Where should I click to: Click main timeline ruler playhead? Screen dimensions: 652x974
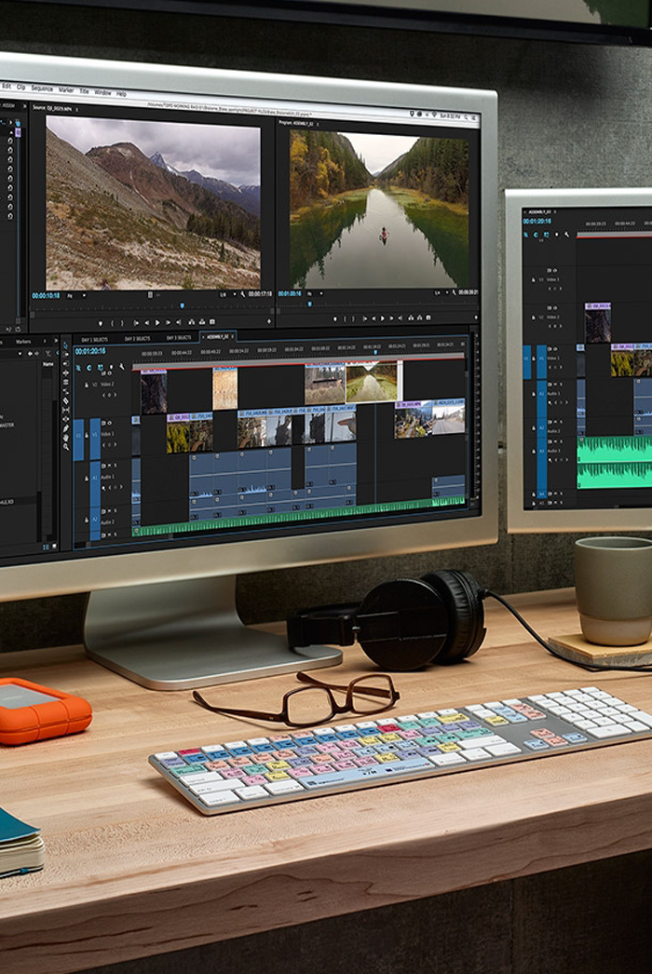(x=374, y=352)
